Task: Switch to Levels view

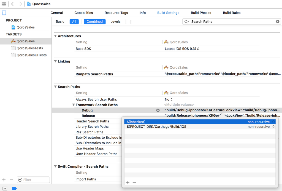Action: coord(115,21)
